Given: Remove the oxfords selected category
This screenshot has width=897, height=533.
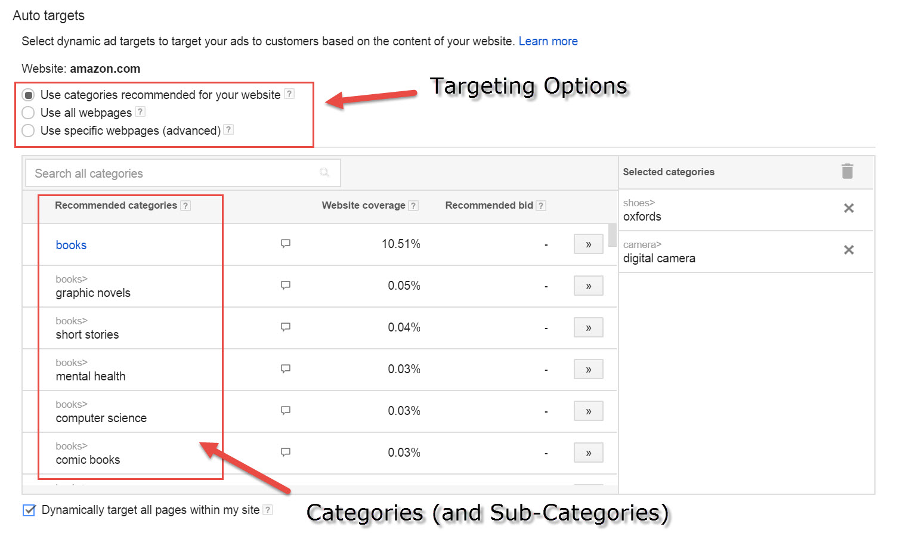Looking at the screenshot, I should tap(849, 208).
